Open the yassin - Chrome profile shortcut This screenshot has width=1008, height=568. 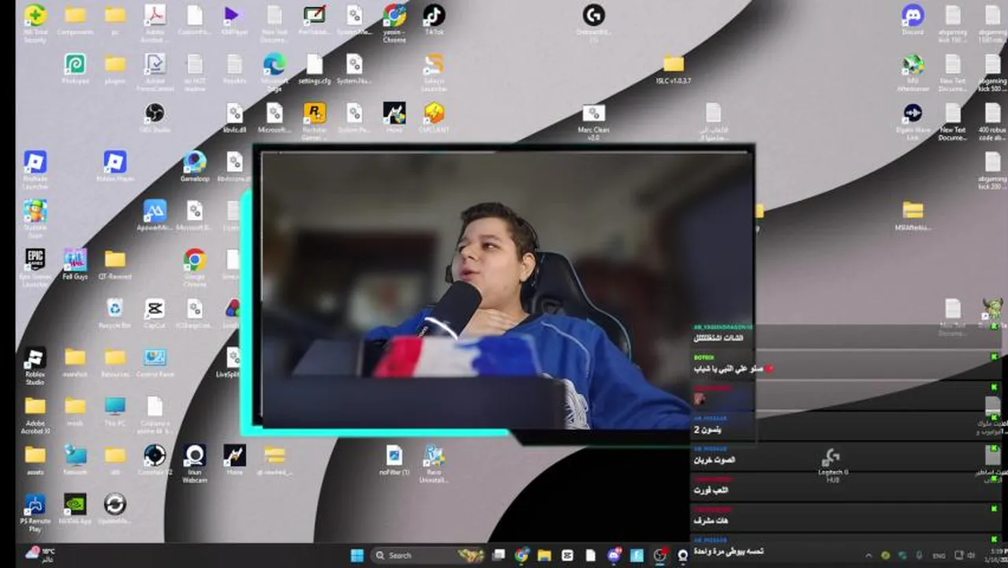[x=394, y=21]
